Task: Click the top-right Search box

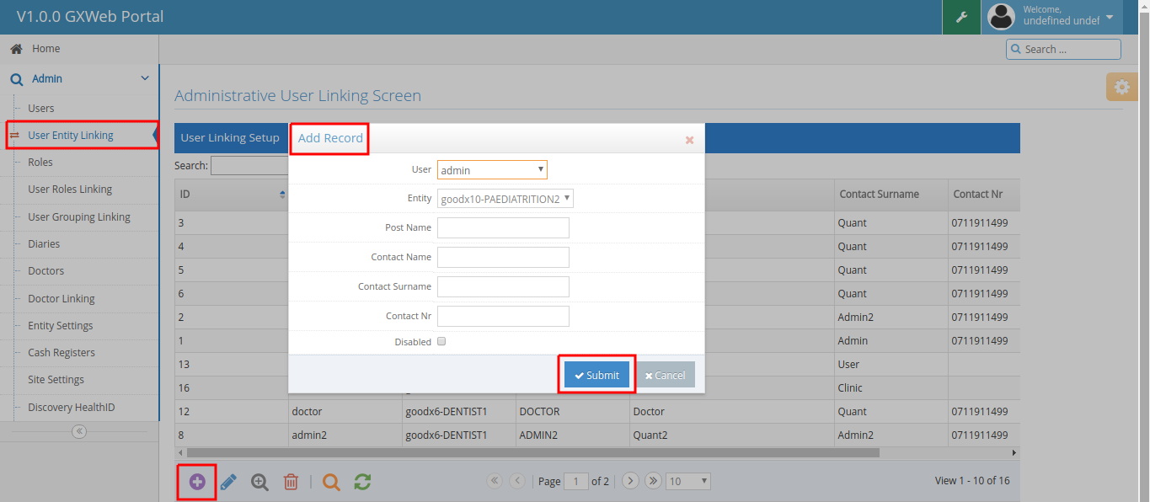Action: (x=1063, y=49)
